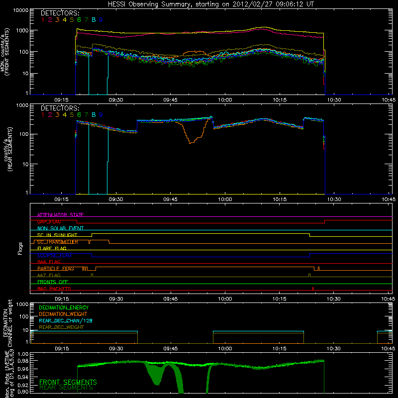The image size is (398, 398).
Task: Click the DETECTORS: legend heading in front segments plot
Action: click(x=60, y=13)
